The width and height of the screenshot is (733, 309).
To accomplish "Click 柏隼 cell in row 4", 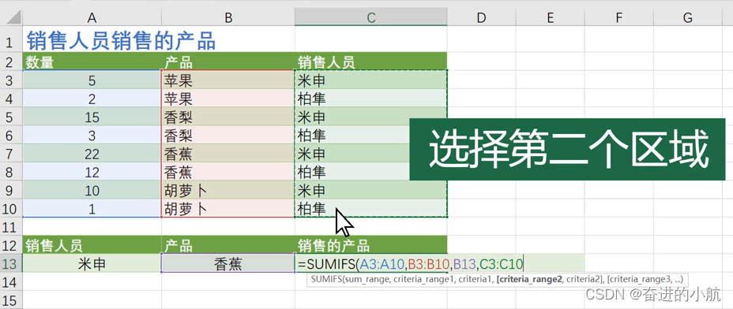I will click(x=370, y=99).
